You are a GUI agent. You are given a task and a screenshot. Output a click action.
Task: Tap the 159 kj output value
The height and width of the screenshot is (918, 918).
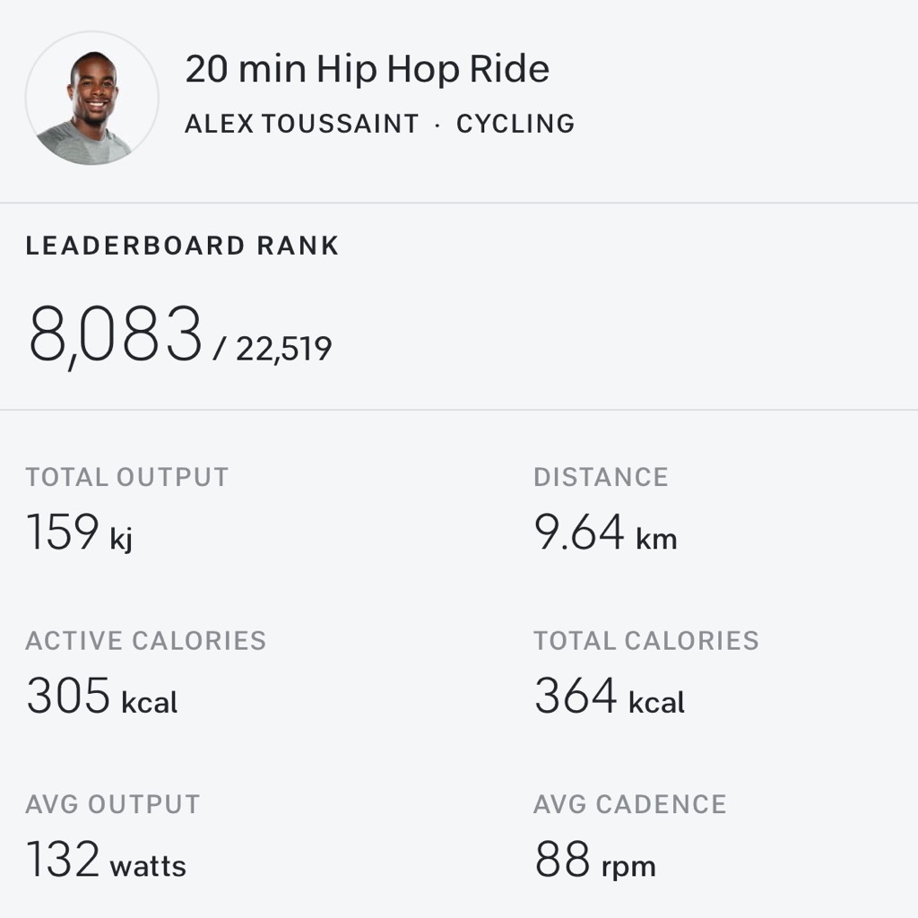tap(80, 532)
